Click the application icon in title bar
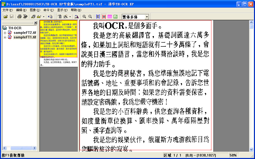The height and width of the screenshot is (159, 255). pyautogui.click(x=3, y=4)
